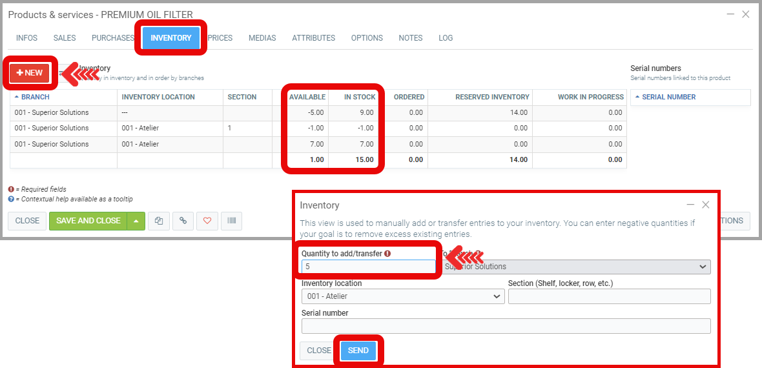Click the Quantity to add/transfer field

click(368, 267)
